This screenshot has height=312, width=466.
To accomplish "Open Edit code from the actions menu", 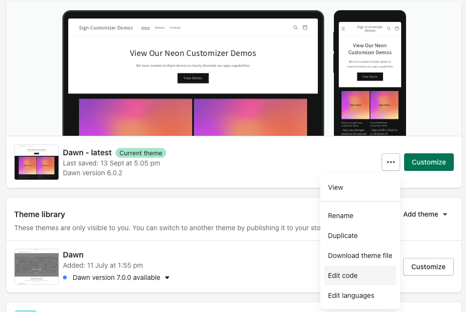I will pos(343,275).
